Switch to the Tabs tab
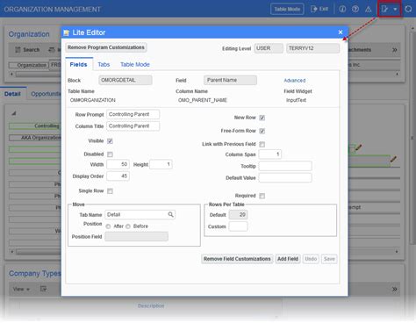Image resolution: width=416 pixels, height=323 pixels. coord(104,64)
